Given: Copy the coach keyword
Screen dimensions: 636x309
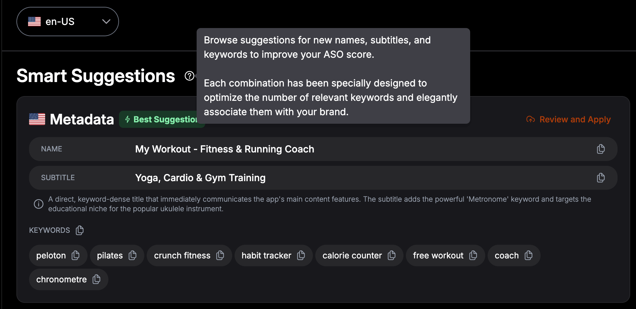Looking at the screenshot, I should 529,255.
